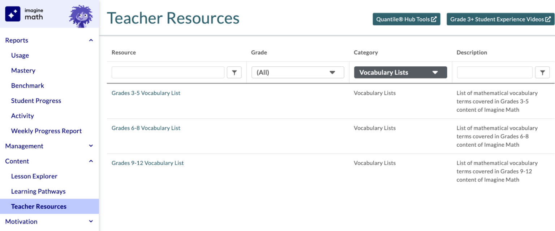
Task: Open the Grades 3-5 Vocabulary List
Action: pyautogui.click(x=146, y=93)
